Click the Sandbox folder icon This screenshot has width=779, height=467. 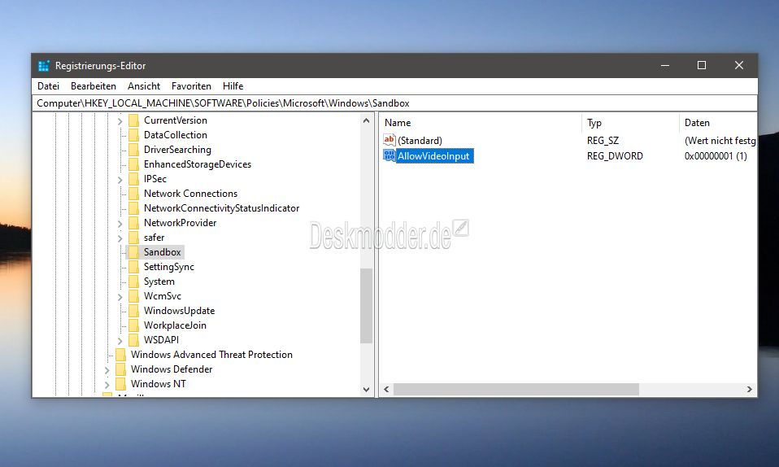(x=133, y=252)
